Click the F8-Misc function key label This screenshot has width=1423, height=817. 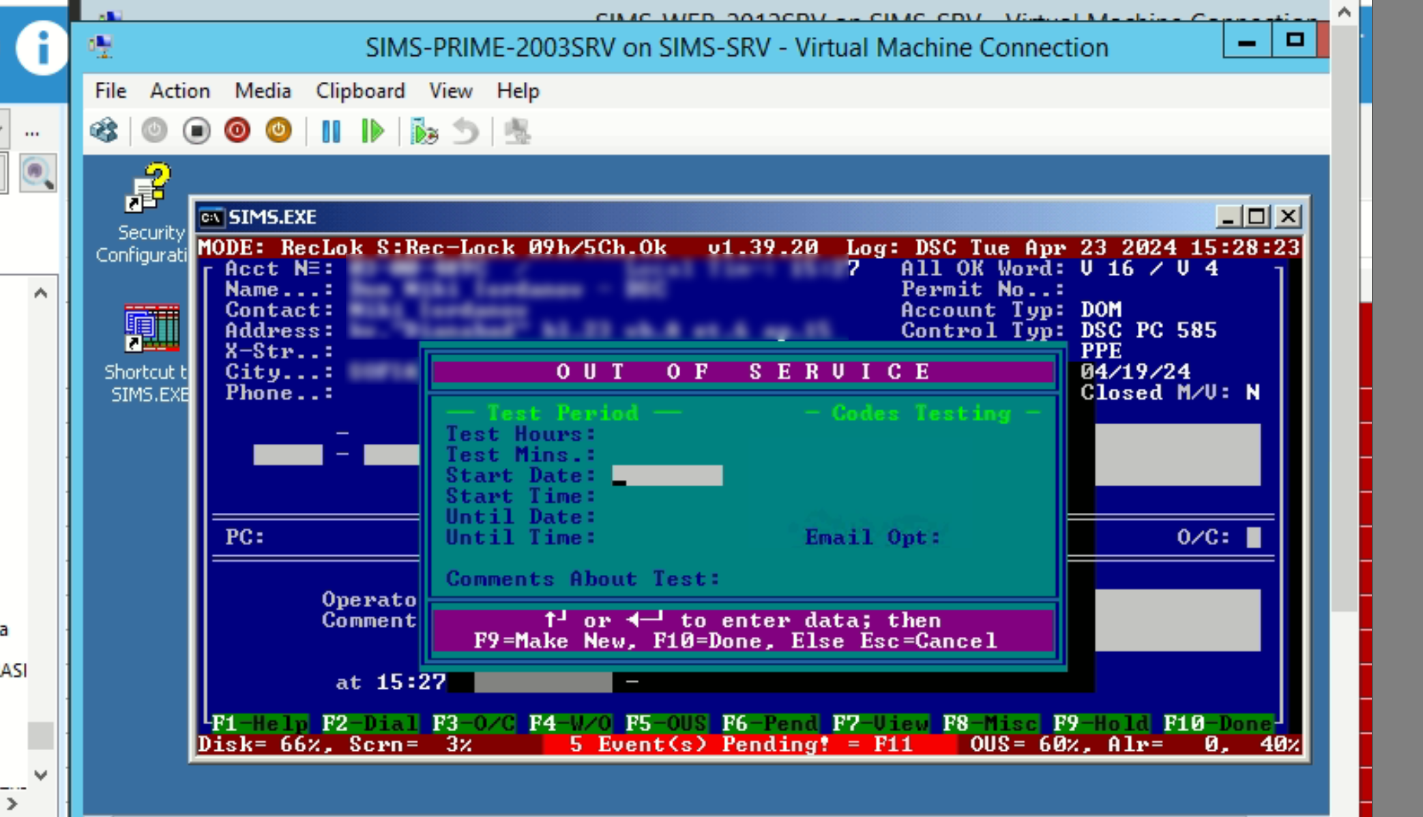[x=991, y=723]
